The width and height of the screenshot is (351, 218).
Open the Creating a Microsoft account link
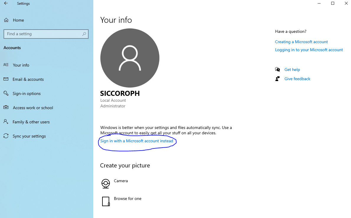(301, 42)
